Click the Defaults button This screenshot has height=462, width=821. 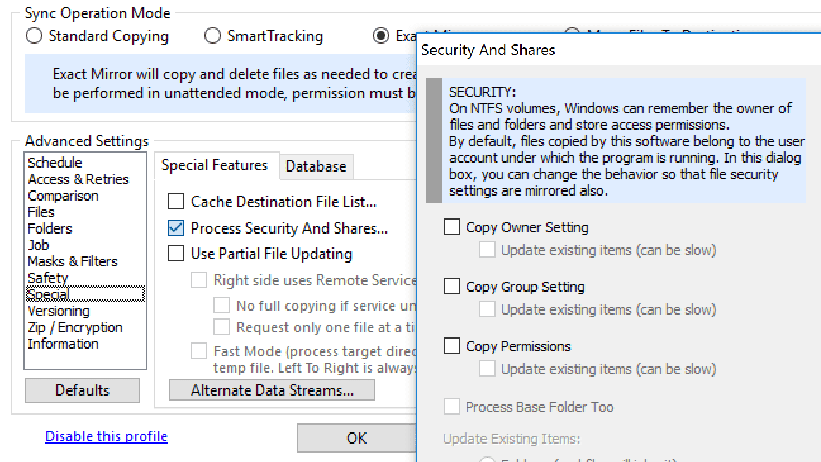coord(82,390)
